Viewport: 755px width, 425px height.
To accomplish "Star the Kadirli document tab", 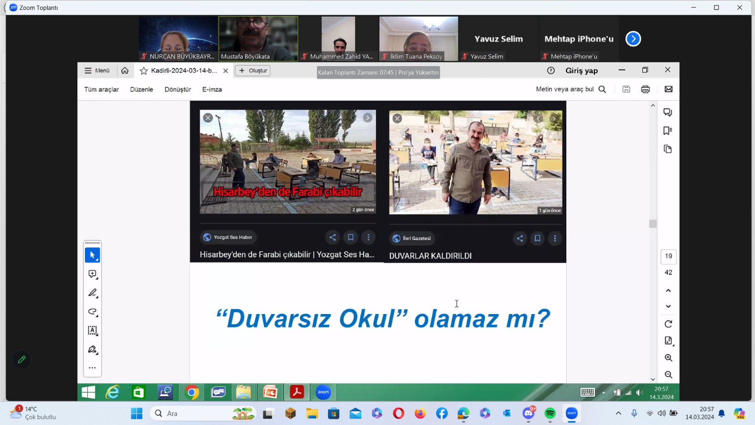I will point(144,71).
